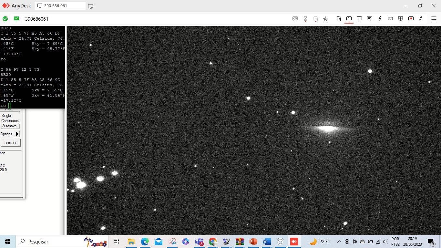
Task: Open a new session tab icon
Action: (x=91, y=6)
